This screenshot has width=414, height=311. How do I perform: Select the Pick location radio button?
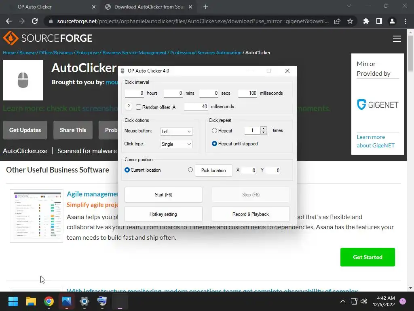click(x=190, y=170)
